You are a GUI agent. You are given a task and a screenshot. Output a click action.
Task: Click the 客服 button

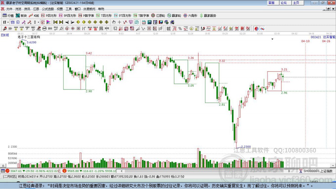271,3
